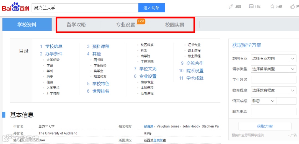Switch to the 学校资料 tab

(x=27, y=25)
